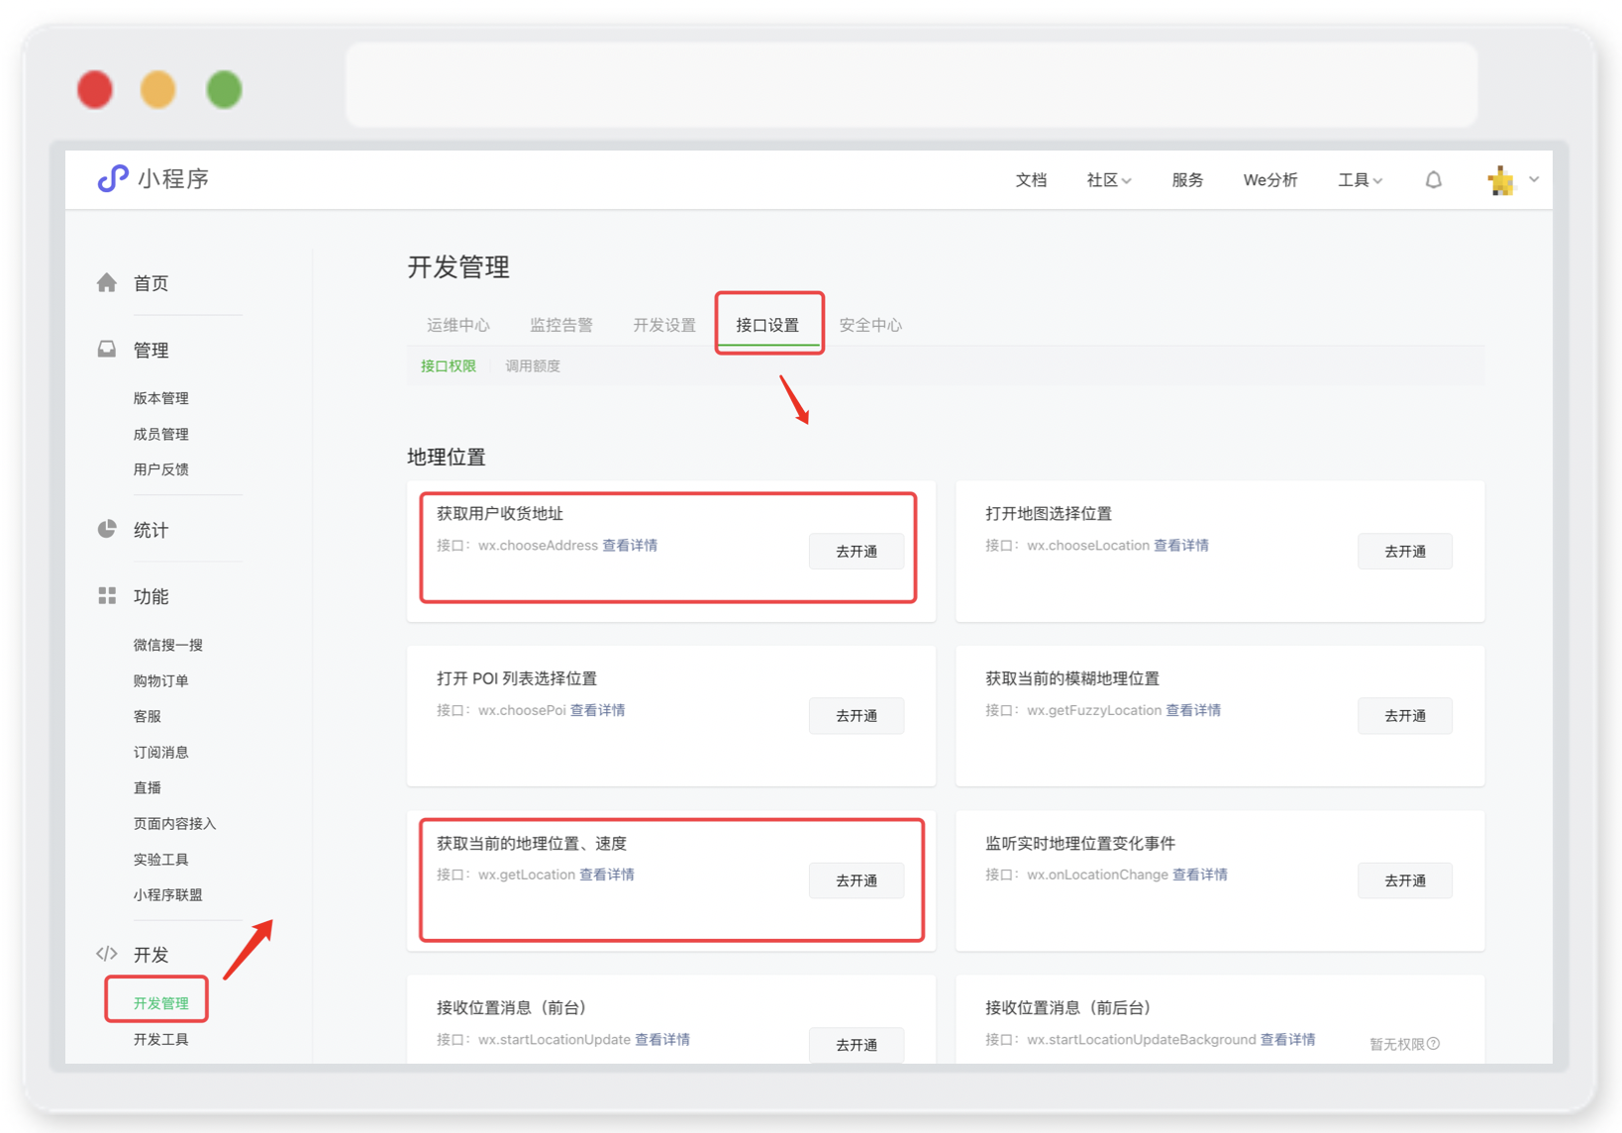Click the 小程序 logo icon
This screenshot has height=1133, width=1622.
(113, 178)
